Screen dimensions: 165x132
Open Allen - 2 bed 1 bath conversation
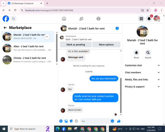(28, 48)
